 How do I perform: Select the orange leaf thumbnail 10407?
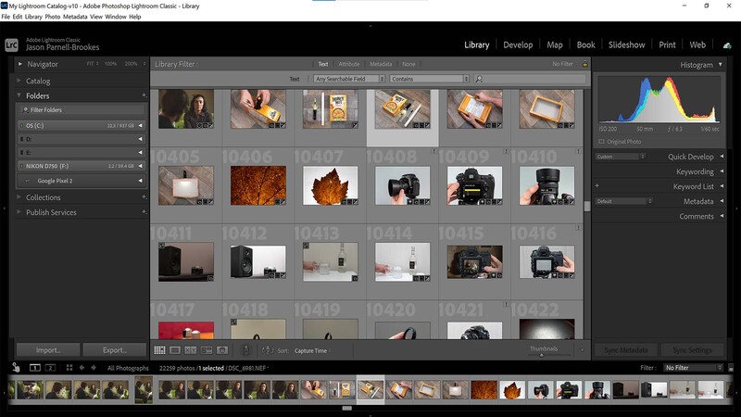coord(331,185)
